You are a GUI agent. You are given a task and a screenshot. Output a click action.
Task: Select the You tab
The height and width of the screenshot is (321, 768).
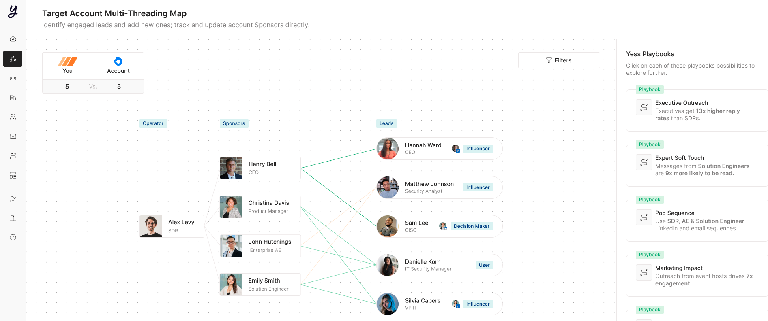pyautogui.click(x=68, y=66)
